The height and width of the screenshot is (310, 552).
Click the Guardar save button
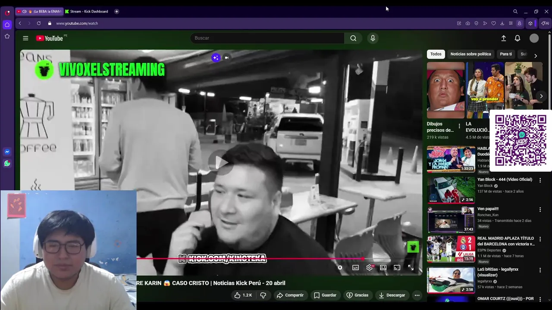pos(325,295)
